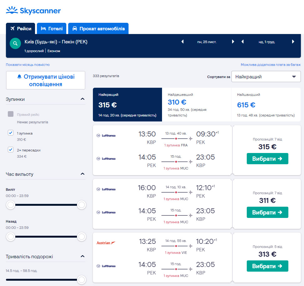Go to previous departure date before пн, 25 лист.
Screen dimensions: 304x286
coord(182,42)
